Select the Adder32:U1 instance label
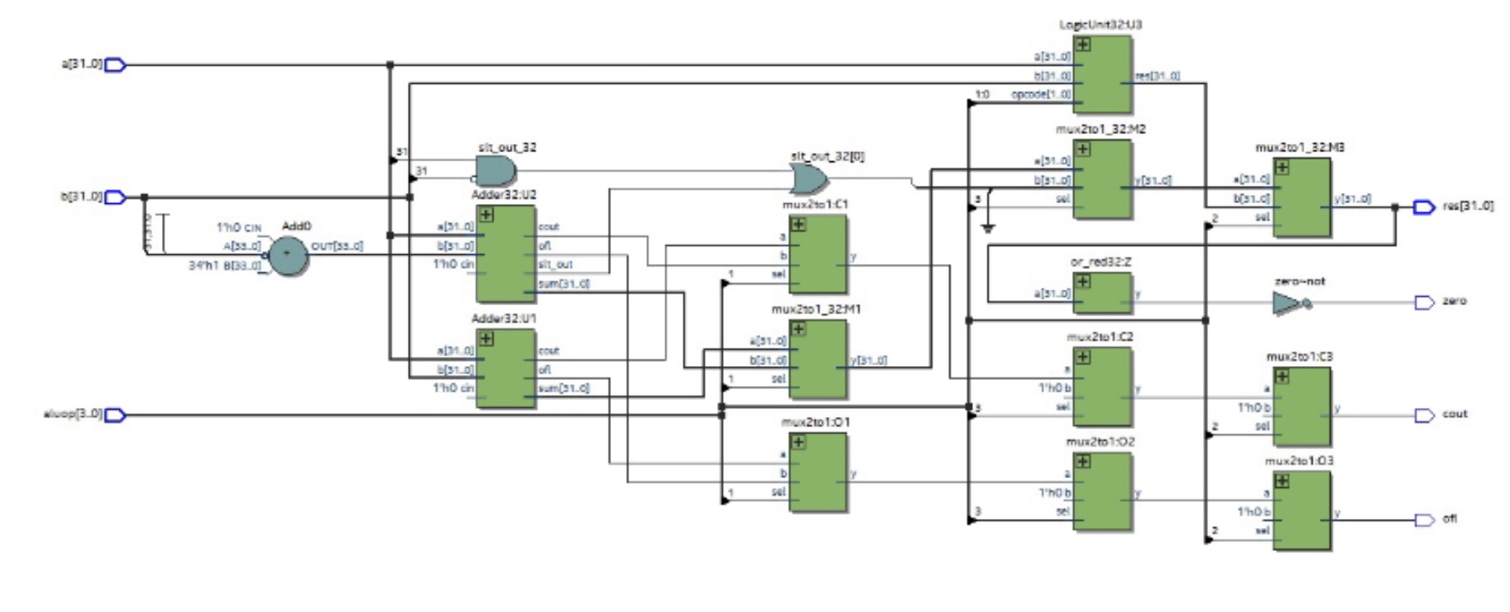 click(x=503, y=318)
